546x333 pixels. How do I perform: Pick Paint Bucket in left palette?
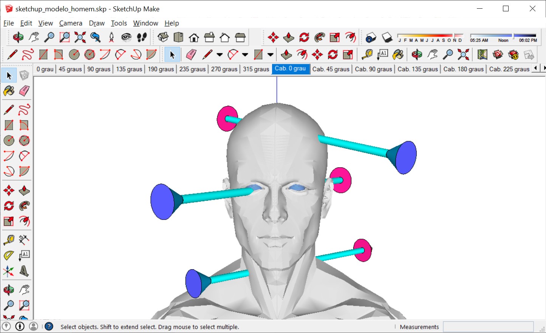click(9, 91)
